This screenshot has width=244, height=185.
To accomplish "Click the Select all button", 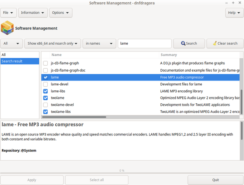I will click(96, 180).
